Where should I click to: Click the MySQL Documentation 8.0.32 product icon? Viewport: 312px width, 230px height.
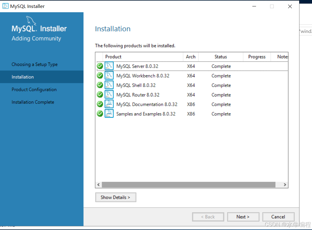pos(109,104)
